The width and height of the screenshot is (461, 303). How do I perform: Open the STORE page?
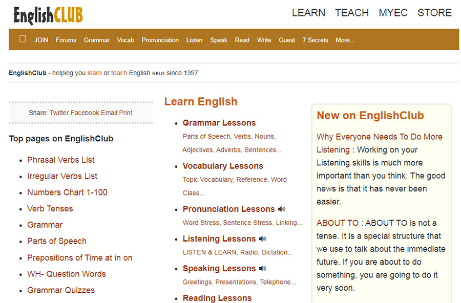(434, 13)
